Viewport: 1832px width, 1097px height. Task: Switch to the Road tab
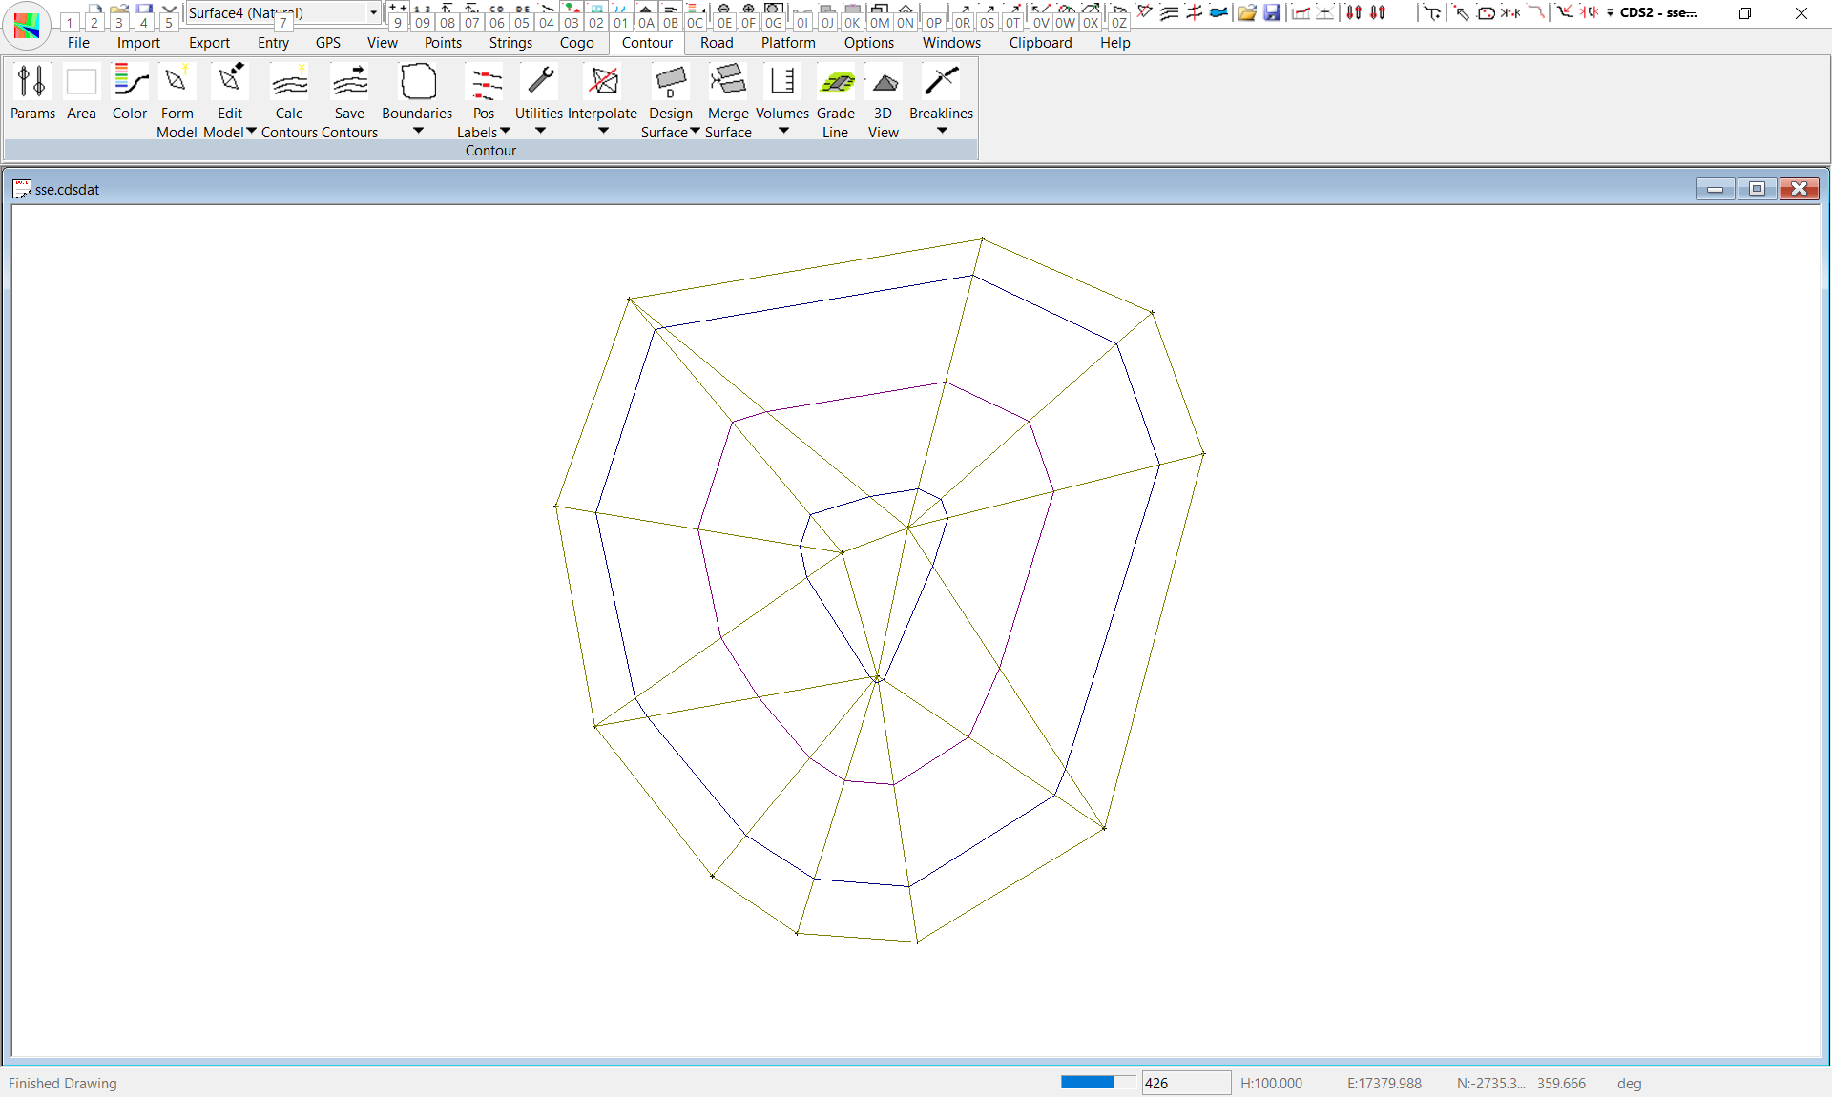click(717, 43)
